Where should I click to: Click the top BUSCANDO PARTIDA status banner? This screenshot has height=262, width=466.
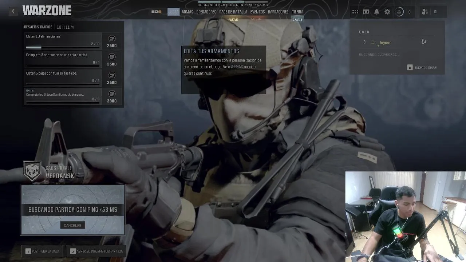(x=233, y=5)
